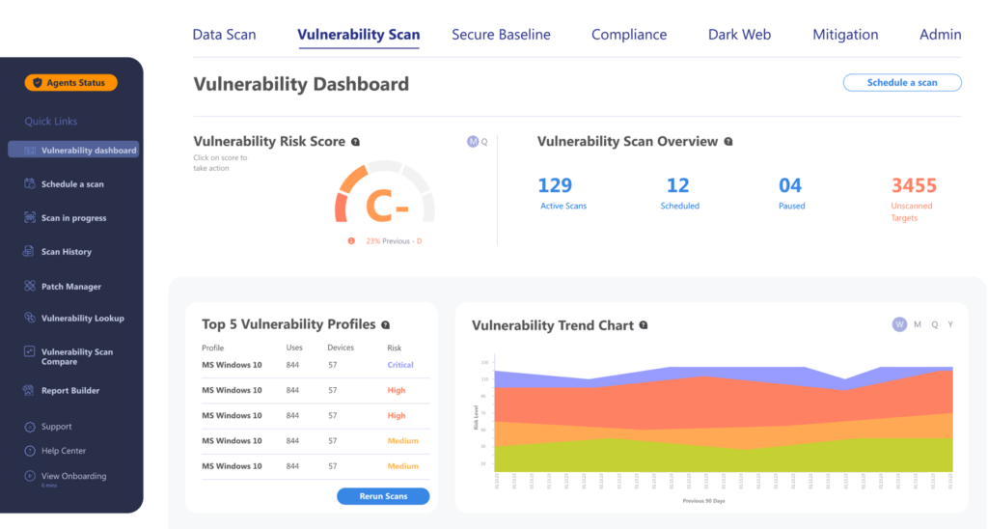Open Vulnerability dashboard sidebar link
988x529 pixels.
(x=73, y=150)
